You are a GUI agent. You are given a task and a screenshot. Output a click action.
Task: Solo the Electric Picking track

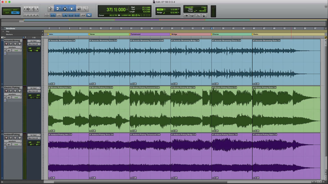[15, 91]
